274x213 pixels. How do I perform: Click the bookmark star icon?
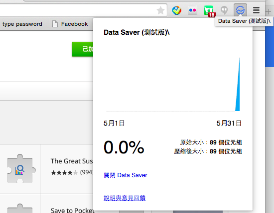160,10
